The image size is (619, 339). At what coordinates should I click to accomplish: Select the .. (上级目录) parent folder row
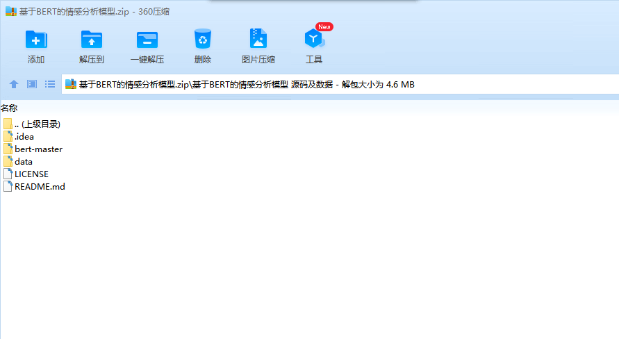click(32, 124)
